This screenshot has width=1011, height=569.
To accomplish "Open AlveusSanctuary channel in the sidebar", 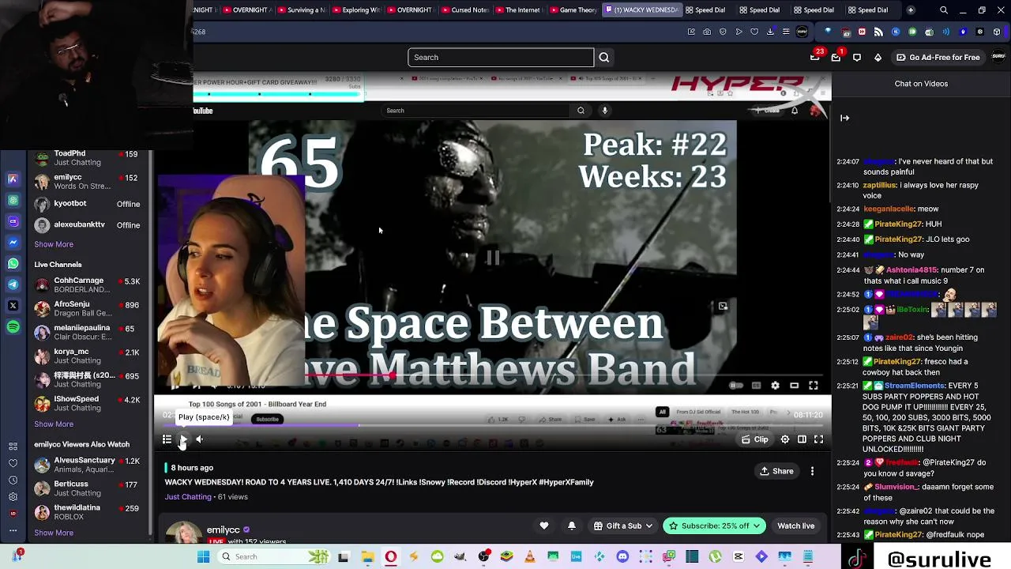I will tap(87, 465).
